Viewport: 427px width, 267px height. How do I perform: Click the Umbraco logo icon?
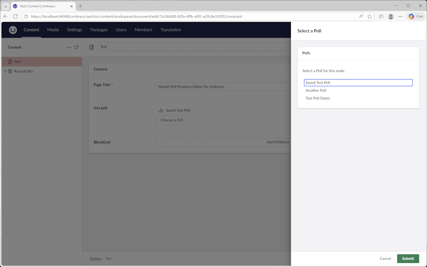[13, 30]
